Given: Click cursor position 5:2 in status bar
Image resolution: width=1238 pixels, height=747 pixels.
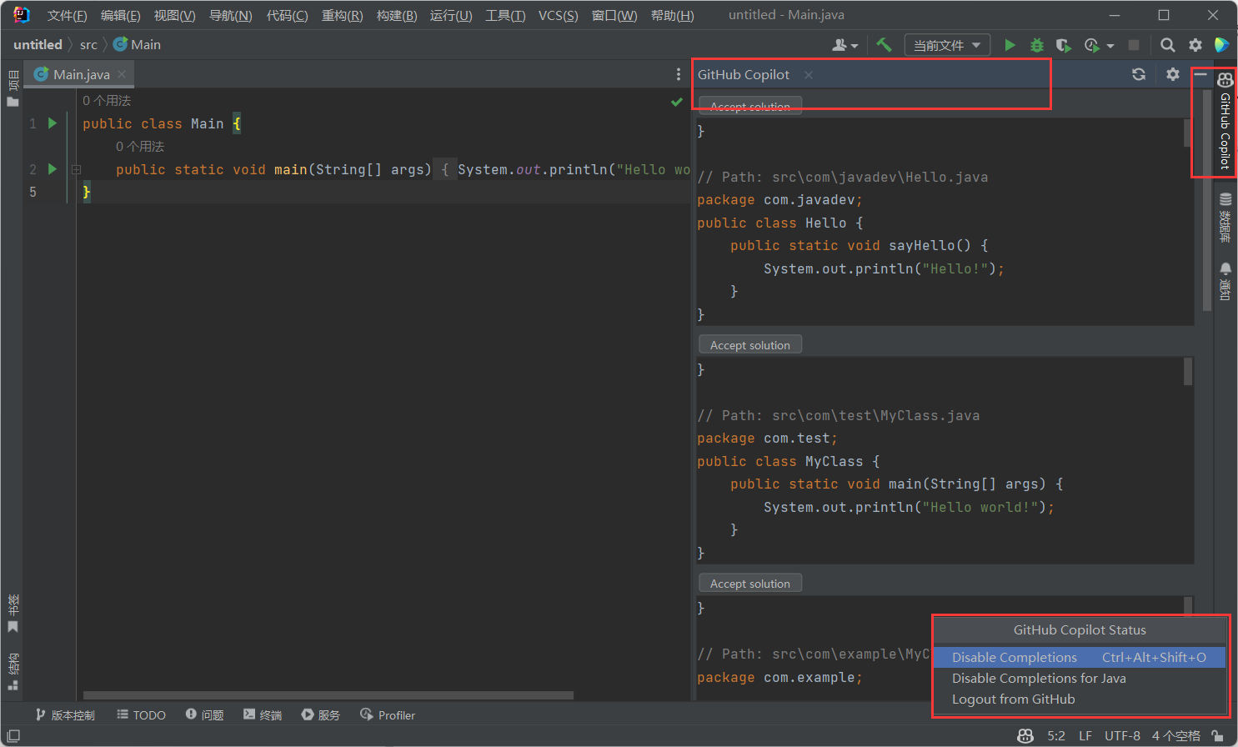Looking at the screenshot, I should (1056, 736).
